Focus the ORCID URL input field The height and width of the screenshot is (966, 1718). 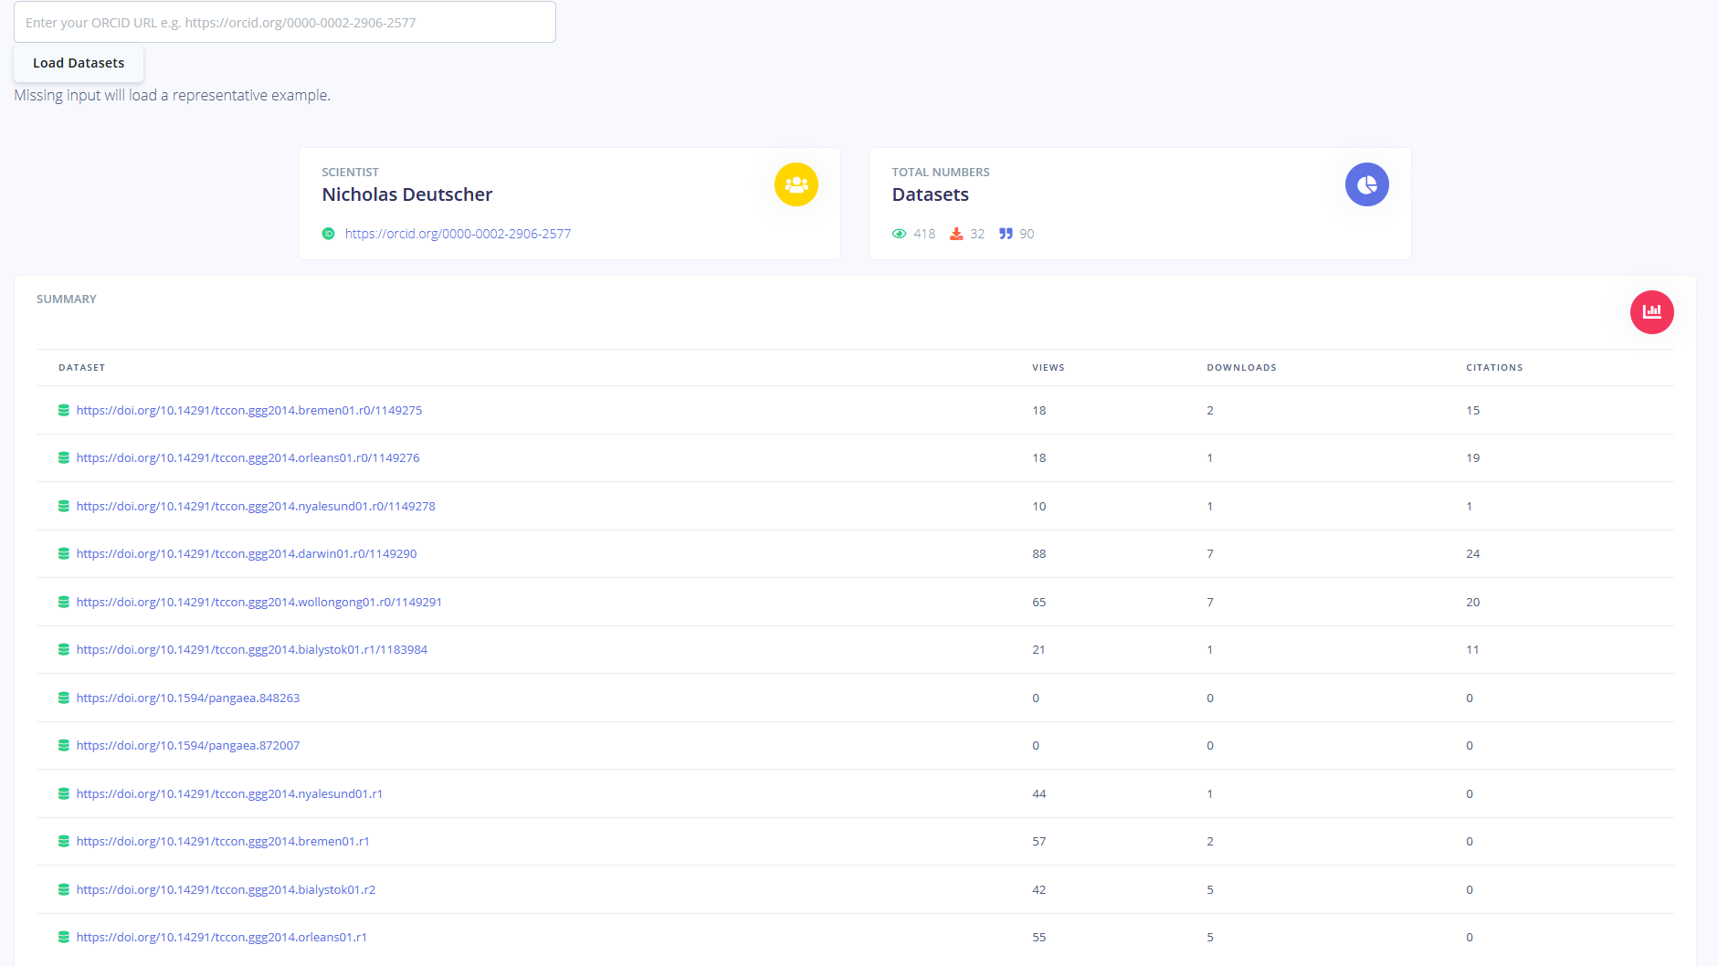[x=285, y=23]
